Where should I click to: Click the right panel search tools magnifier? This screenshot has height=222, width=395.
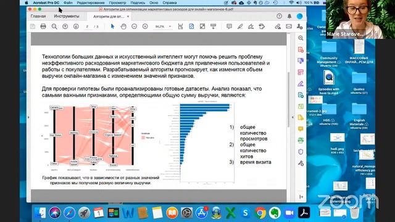[x=301, y=38]
